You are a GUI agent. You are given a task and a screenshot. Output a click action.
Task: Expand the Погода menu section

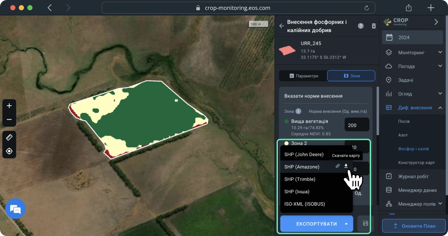[x=440, y=66]
